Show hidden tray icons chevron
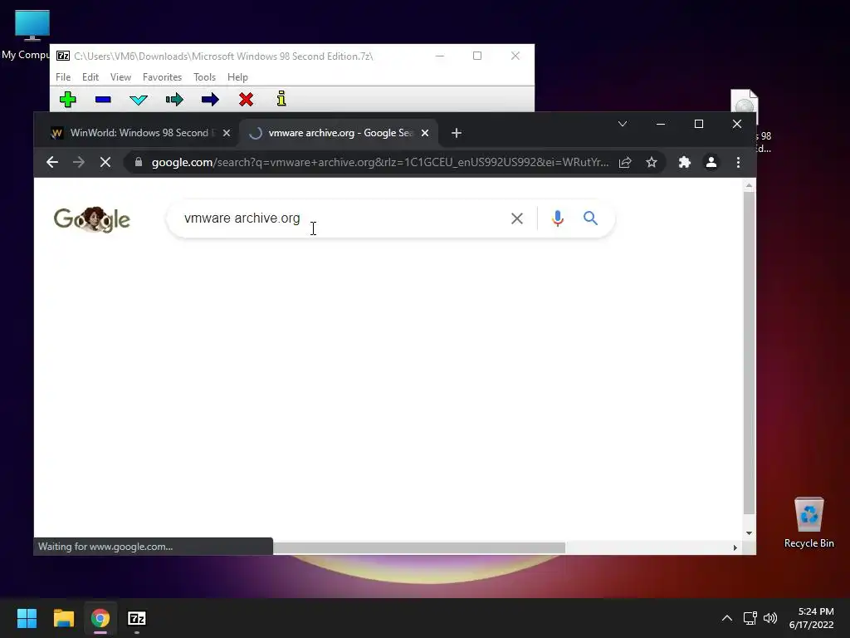The width and height of the screenshot is (850, 638). (727, 618)
